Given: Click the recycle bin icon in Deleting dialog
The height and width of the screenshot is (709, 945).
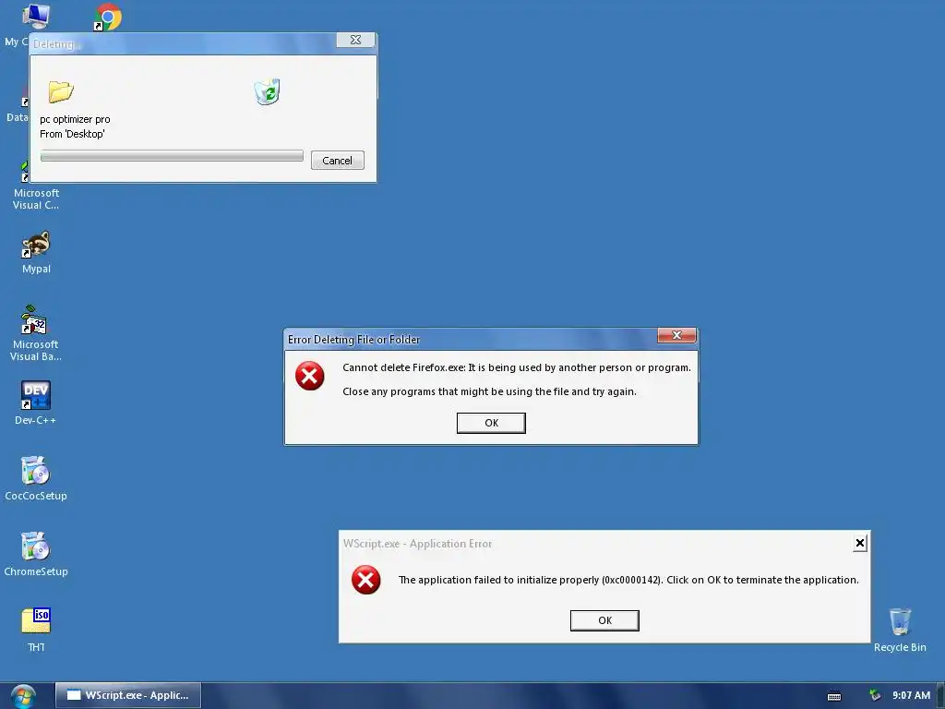Looking at the screenshot, I should [x=267, y=91].
